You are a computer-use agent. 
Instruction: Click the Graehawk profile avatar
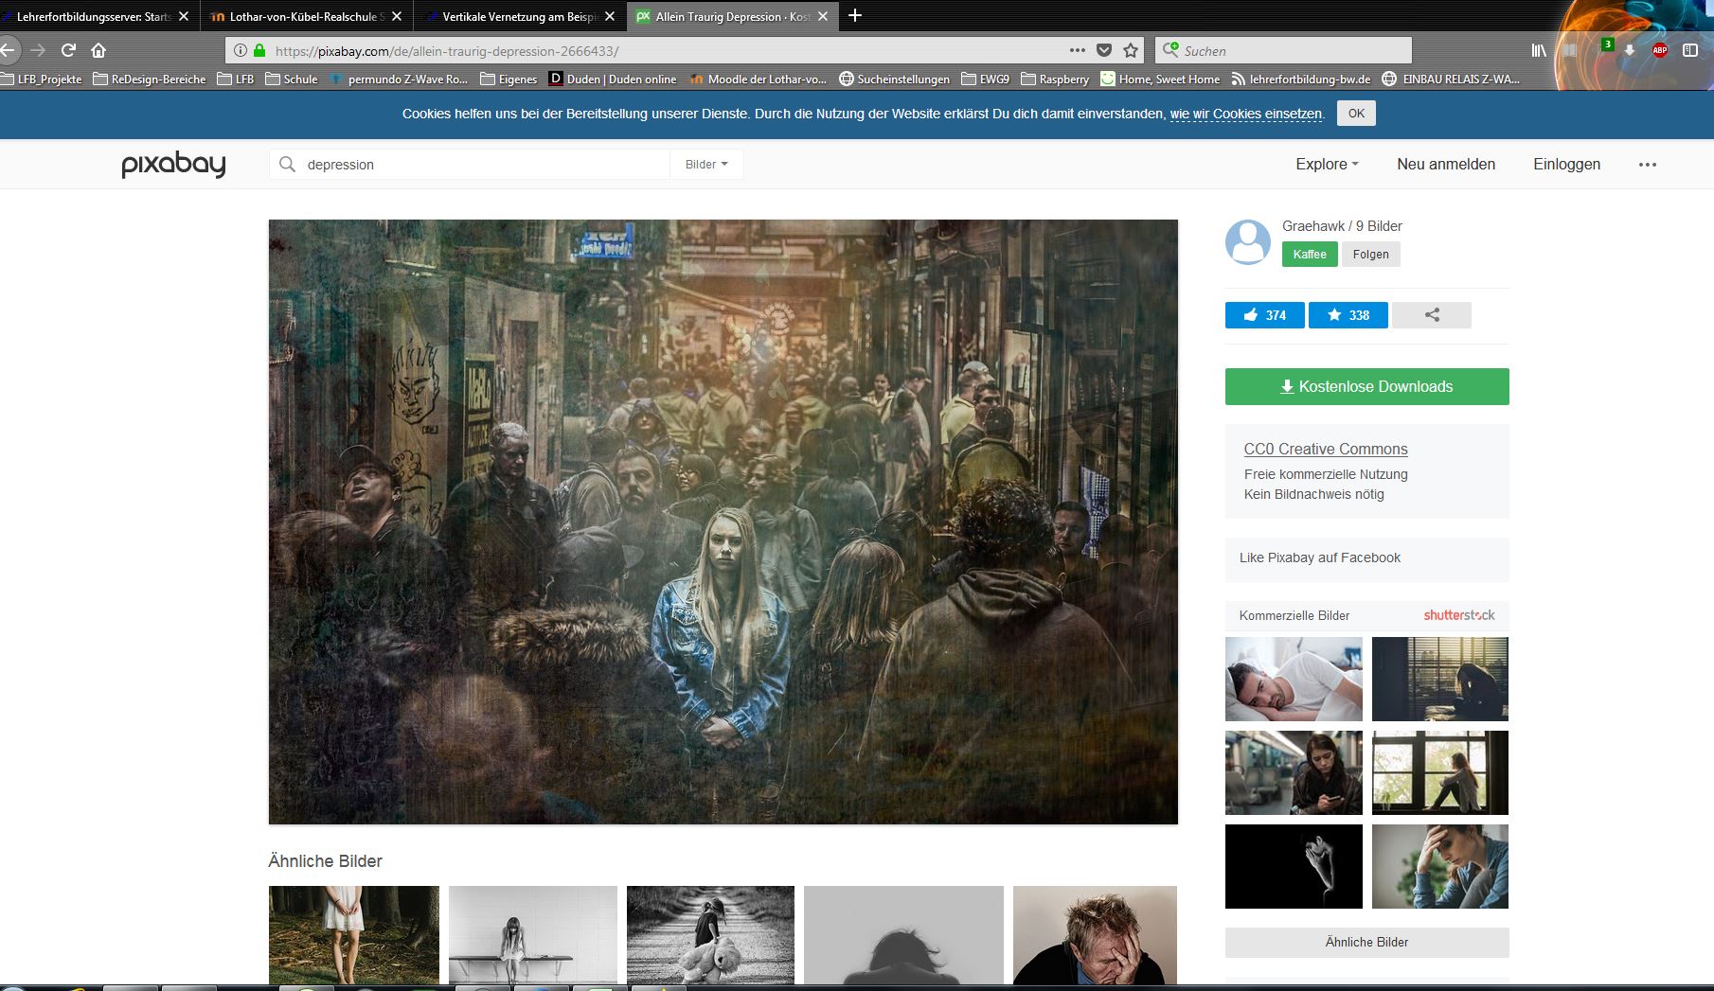(1248, 242)
